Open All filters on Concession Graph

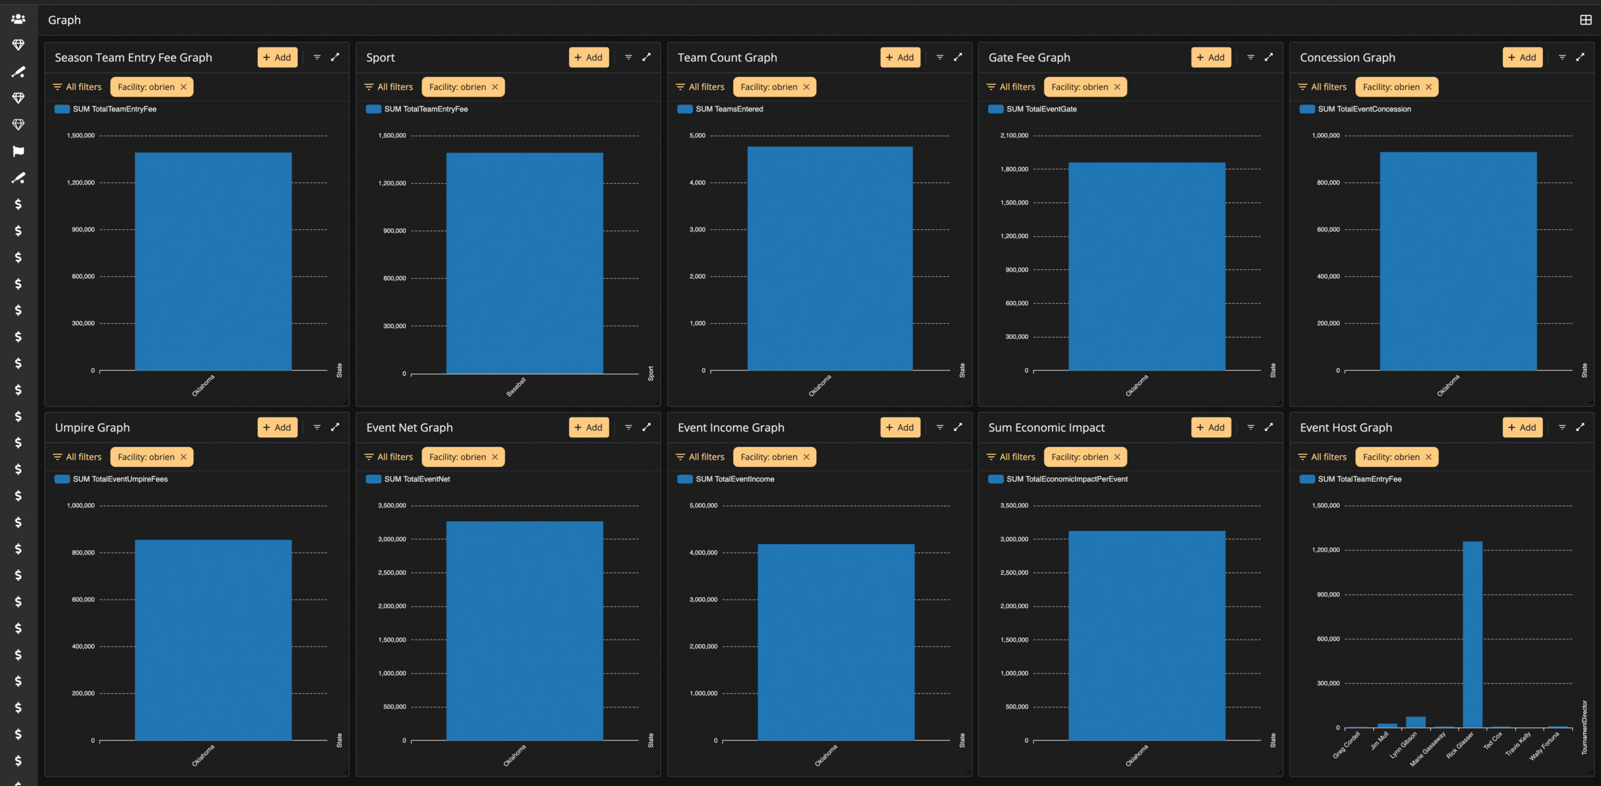tap(1322, 87)
